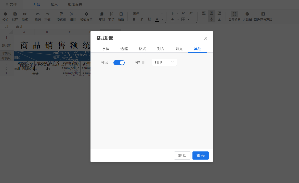Expand the border style dropdown arrow
Viewport: 299px width, 183px height.
pos(188,19)
